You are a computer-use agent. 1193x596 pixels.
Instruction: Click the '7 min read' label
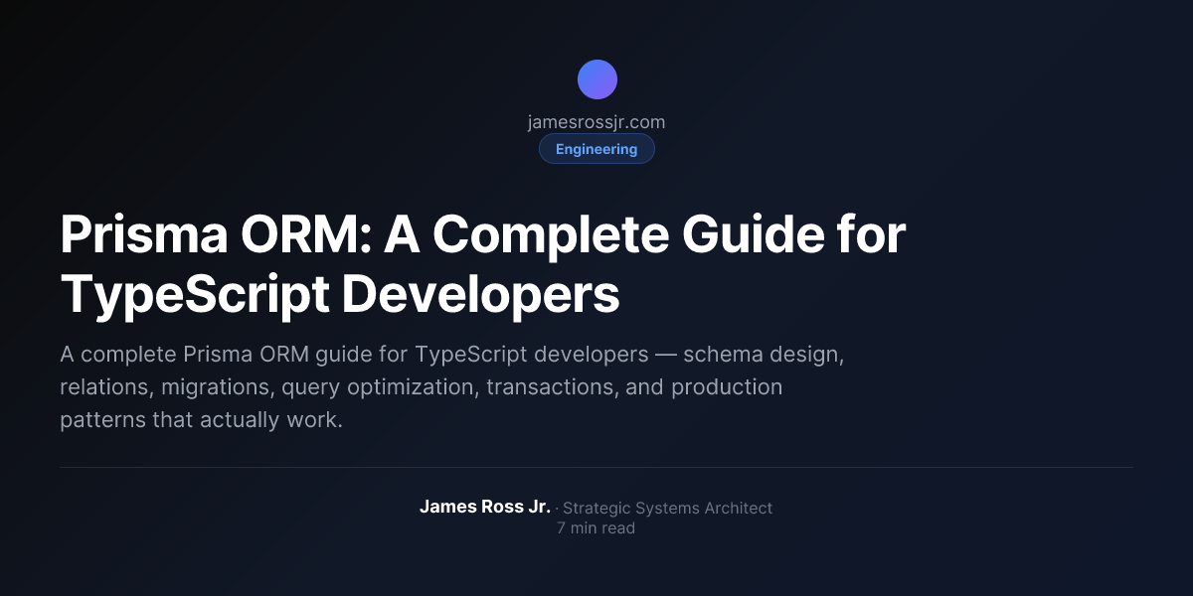[596, 528]
